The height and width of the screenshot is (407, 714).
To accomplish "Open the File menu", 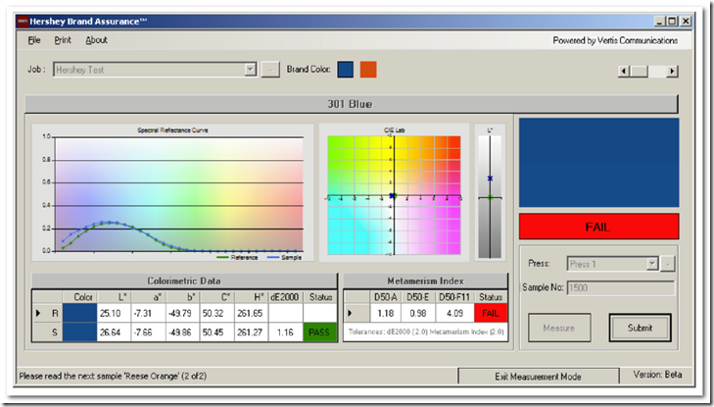I will pyautogui.click(x=34, y=40).
